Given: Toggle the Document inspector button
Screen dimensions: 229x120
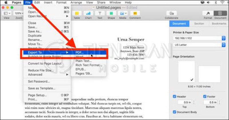Looking at the screenshot, I should 220,13.
